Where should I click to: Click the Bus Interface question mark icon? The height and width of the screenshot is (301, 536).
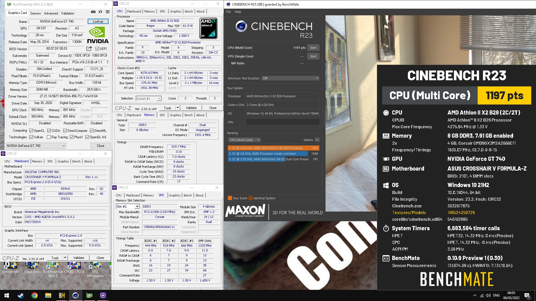coord(107,62)
